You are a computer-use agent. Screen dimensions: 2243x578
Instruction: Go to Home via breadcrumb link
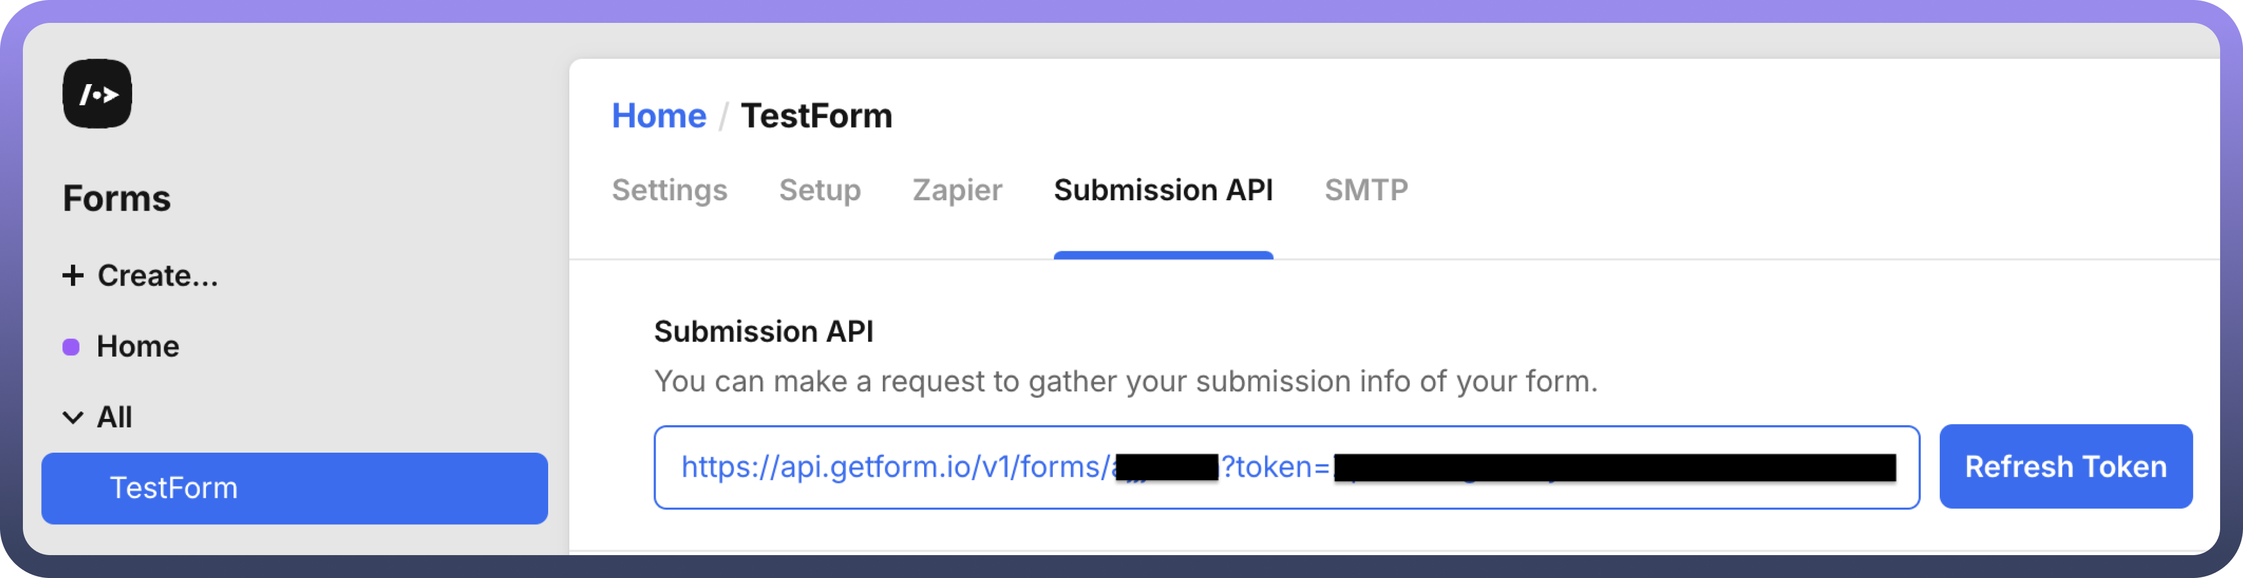click(x=658, y=116)
